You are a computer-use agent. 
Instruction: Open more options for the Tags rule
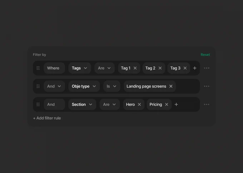pyautogui.click(x=207, y=68)
